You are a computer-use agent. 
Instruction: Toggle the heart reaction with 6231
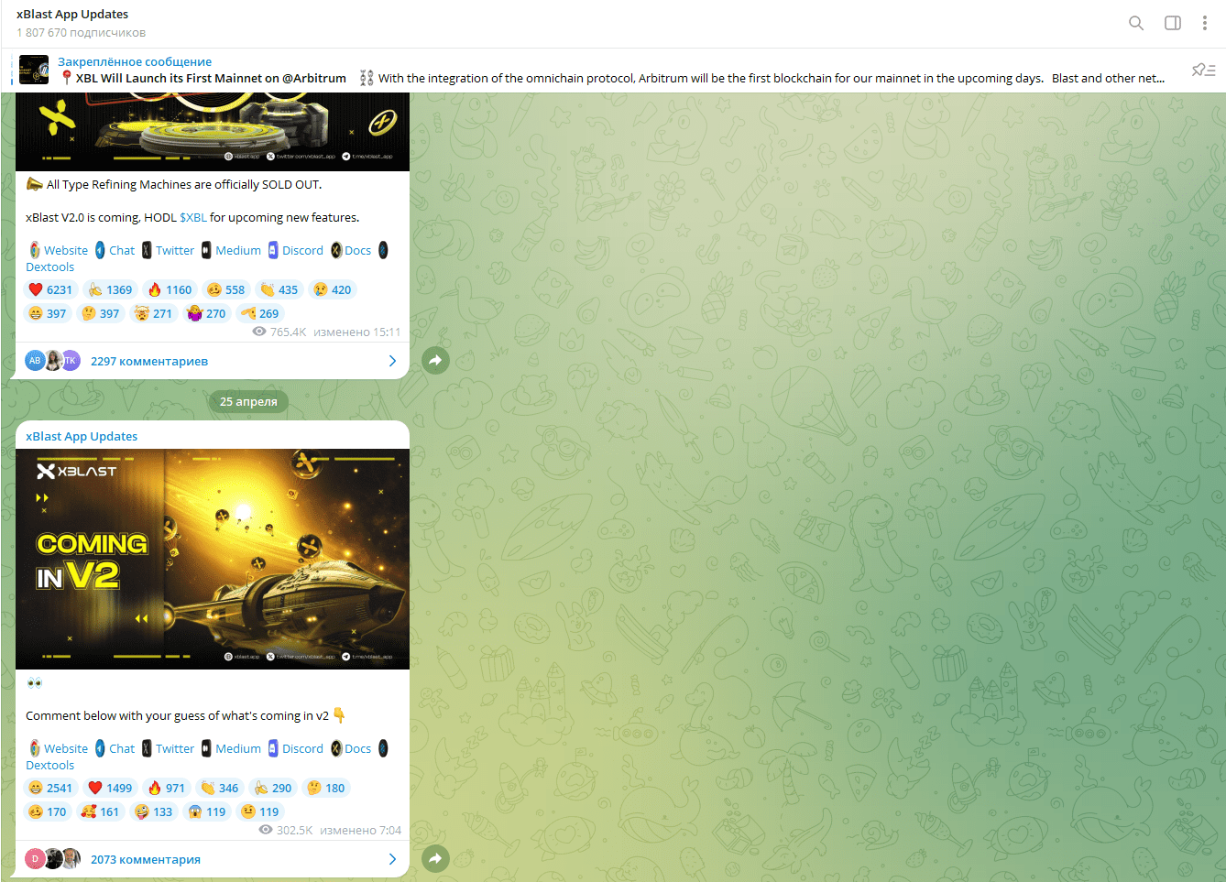[x=50, y=289]
